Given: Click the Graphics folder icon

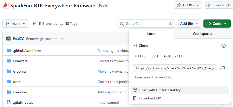Looking at the screenshot, I should pos(9,71).
